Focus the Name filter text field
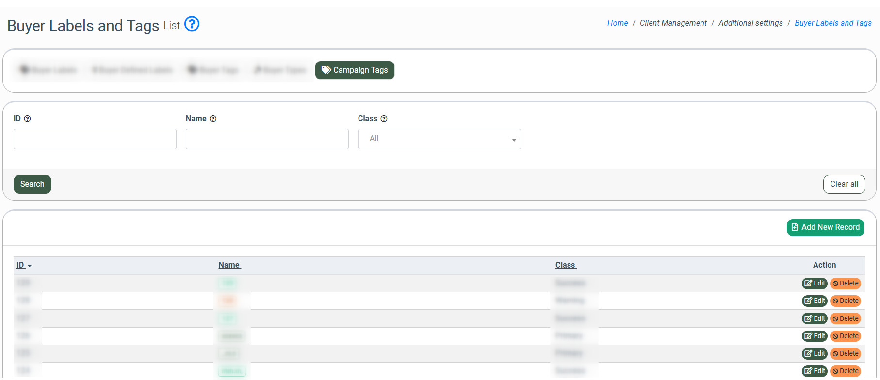Viewport: 880px width, 380px height. coord(267,139)
